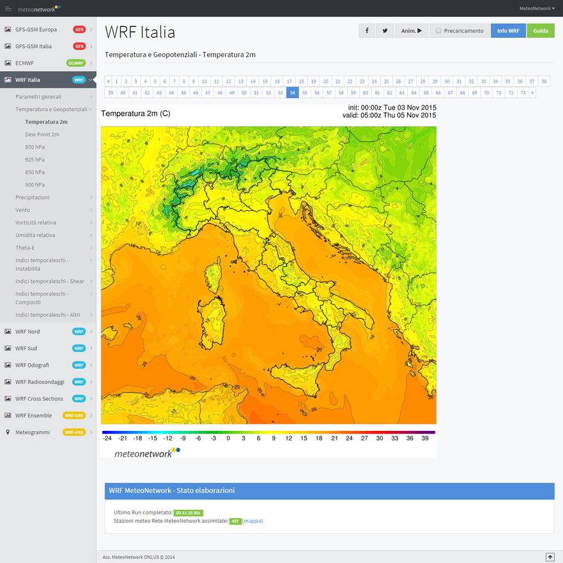The height and width of the screenshot is (563, 563).
Task: Click the WRF Radiosondaggi image icon
Action: 8,382
